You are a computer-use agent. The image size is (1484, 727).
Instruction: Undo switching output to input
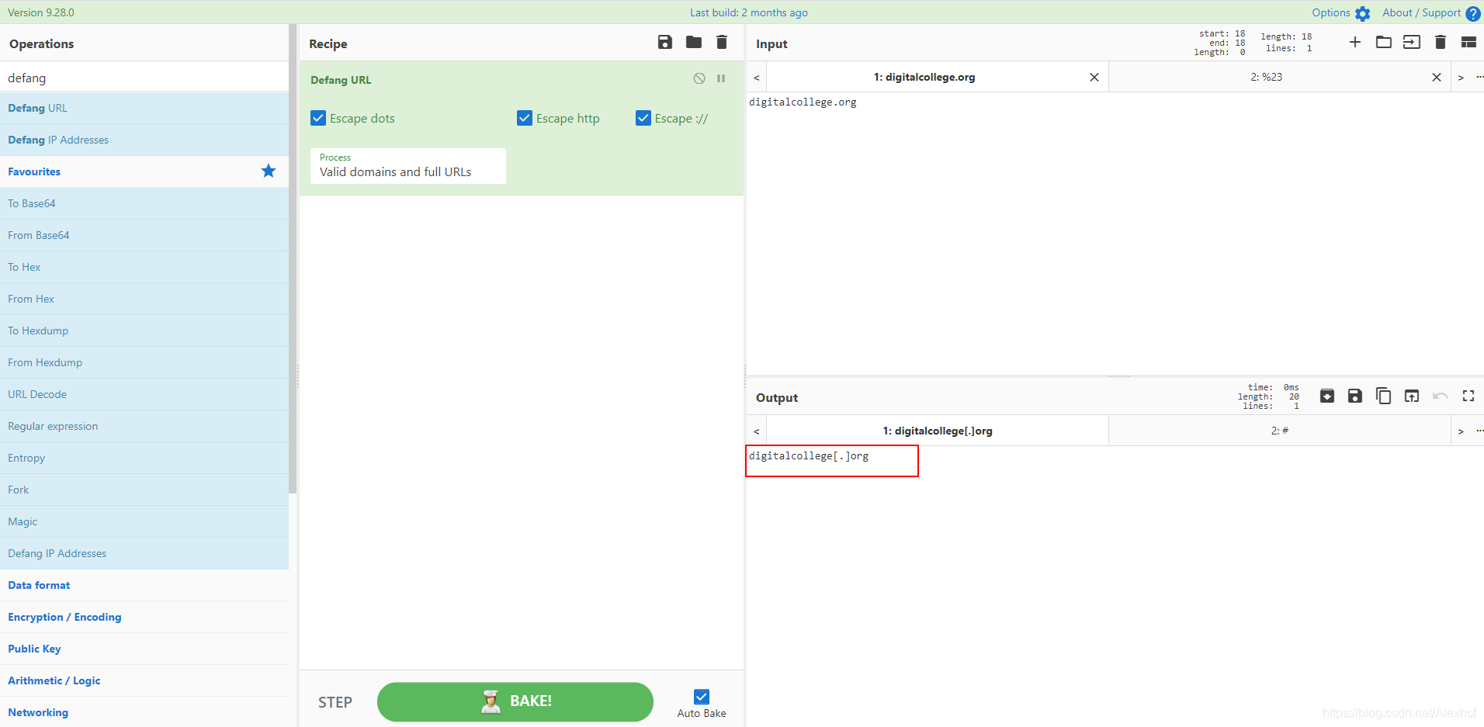[1441, 396]
